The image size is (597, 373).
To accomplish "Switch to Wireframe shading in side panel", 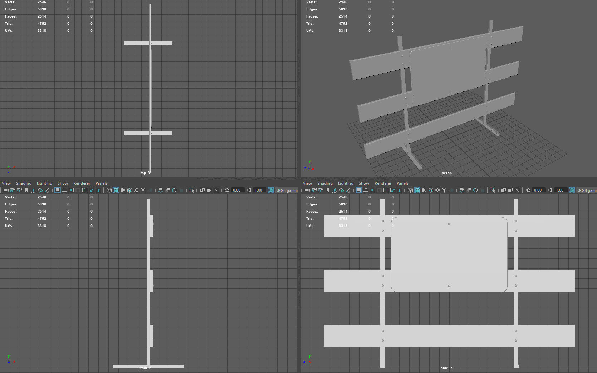I will coord(410,190).
